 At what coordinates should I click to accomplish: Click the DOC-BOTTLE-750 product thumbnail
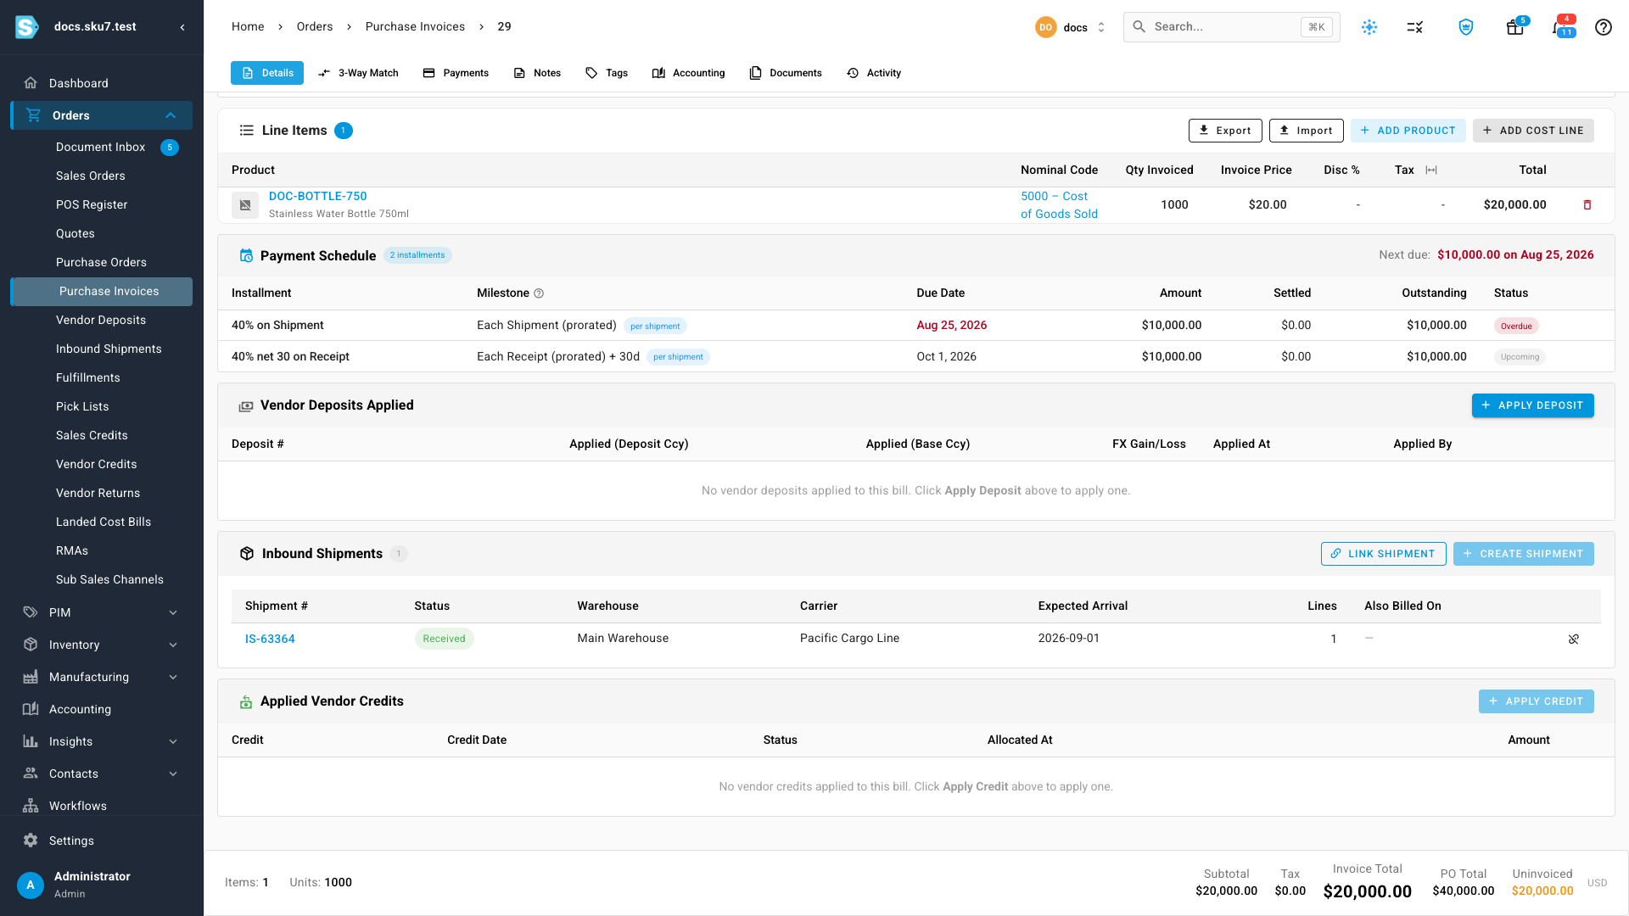point(245,205)
